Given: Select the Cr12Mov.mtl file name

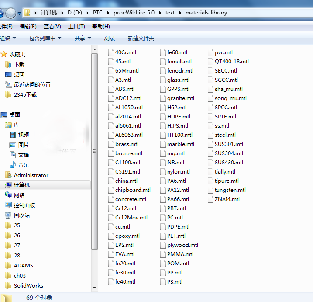Looking at the screenshot, I should (131, 218).
